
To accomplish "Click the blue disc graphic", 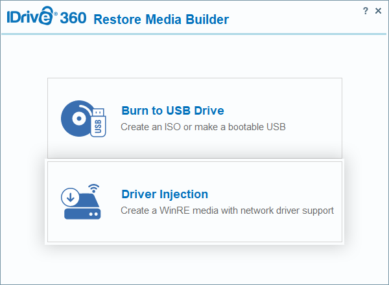I will coord(76,118).
